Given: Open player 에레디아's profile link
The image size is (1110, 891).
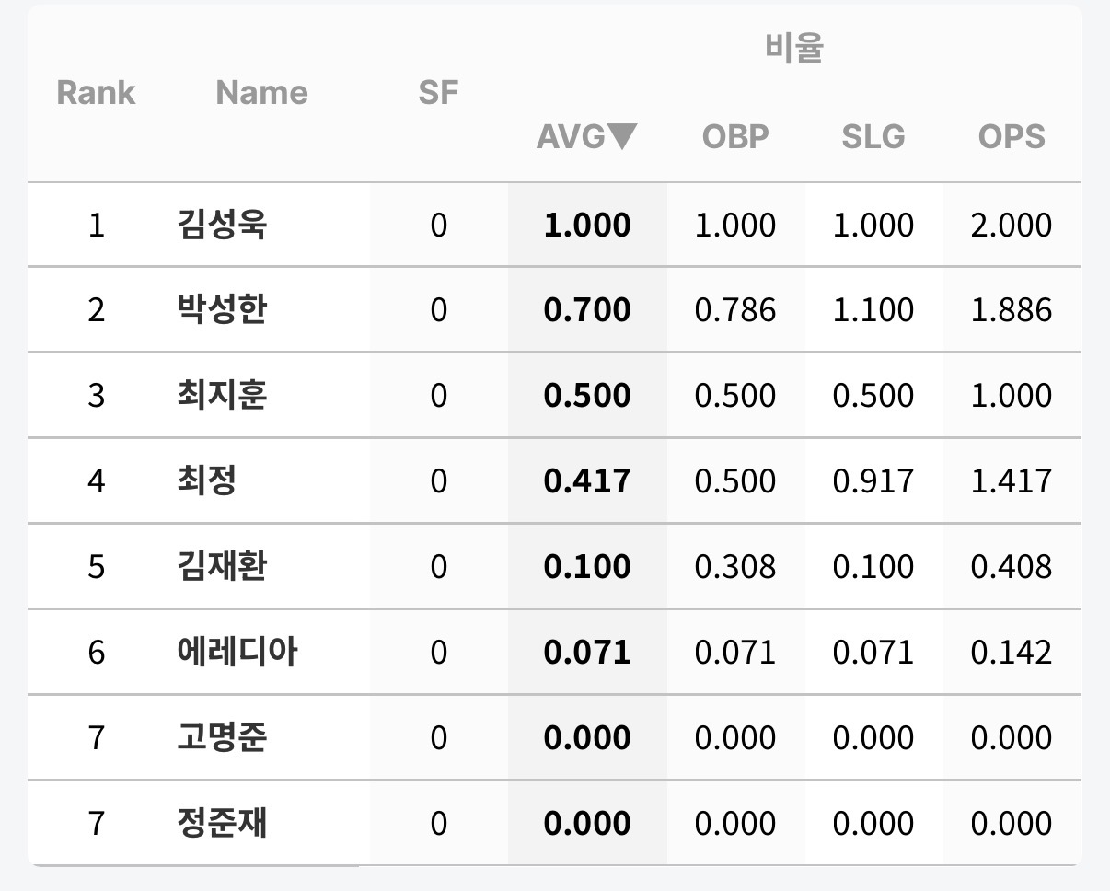Looking at the screenshot, I should [x=237, y=652].
